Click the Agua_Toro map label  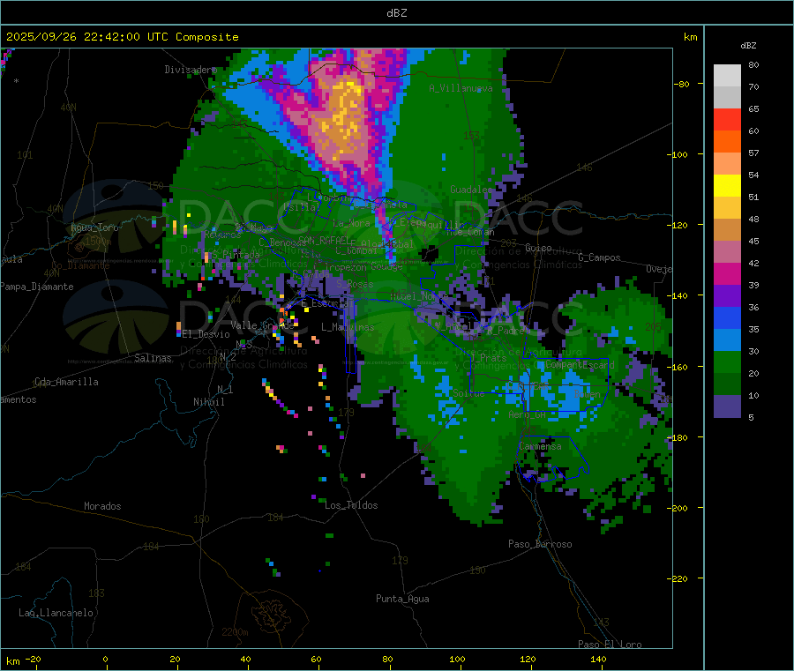click(x=94, y=227)
